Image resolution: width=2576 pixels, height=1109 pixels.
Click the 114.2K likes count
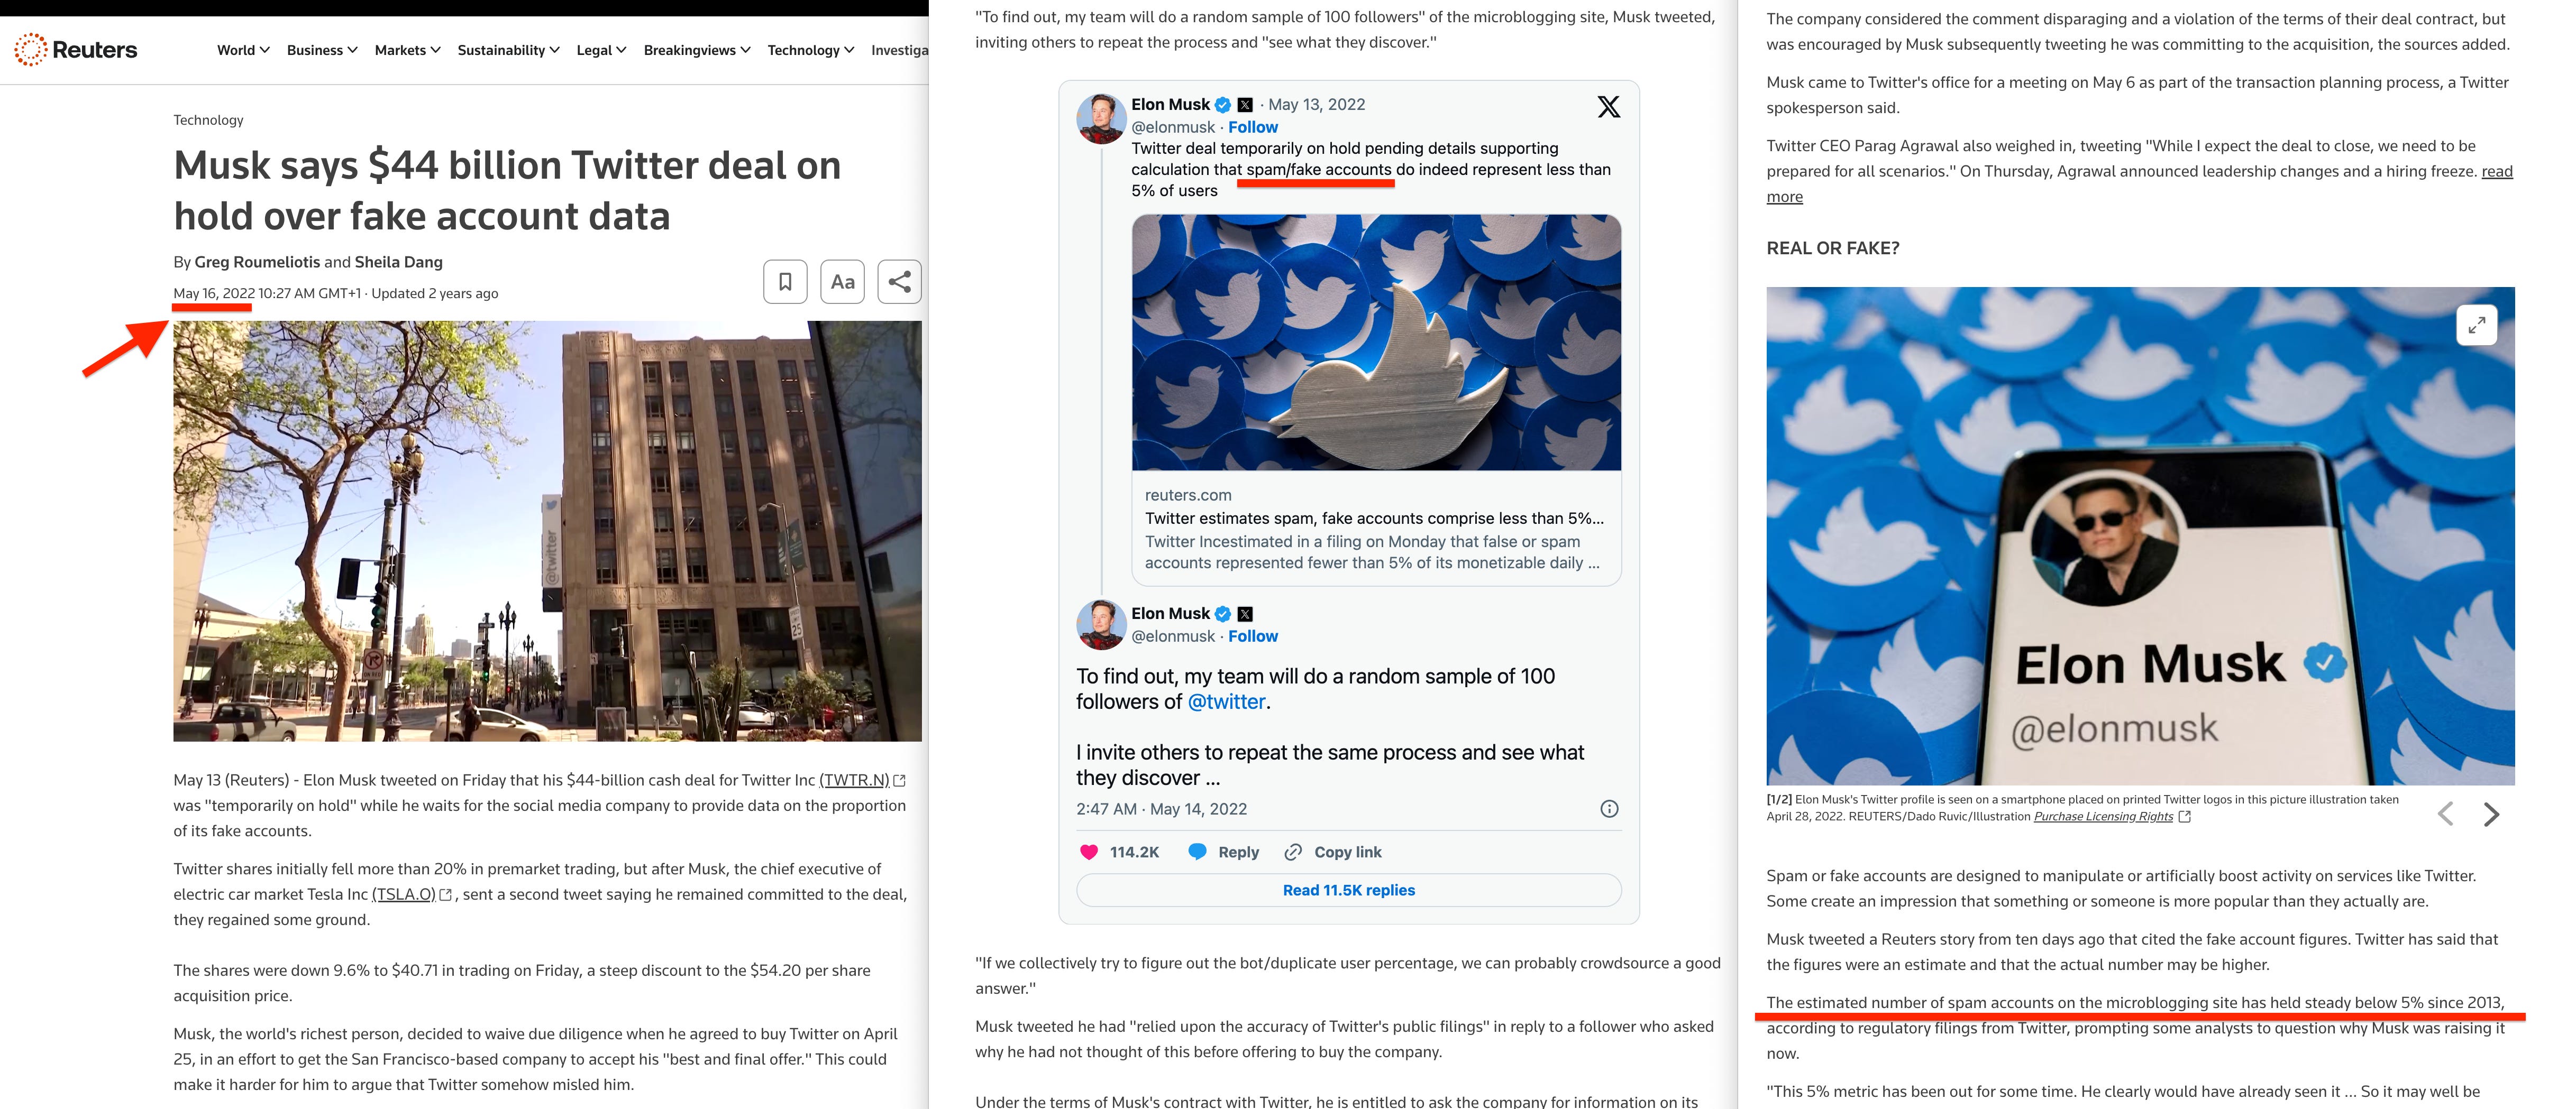coord(1134,852)
